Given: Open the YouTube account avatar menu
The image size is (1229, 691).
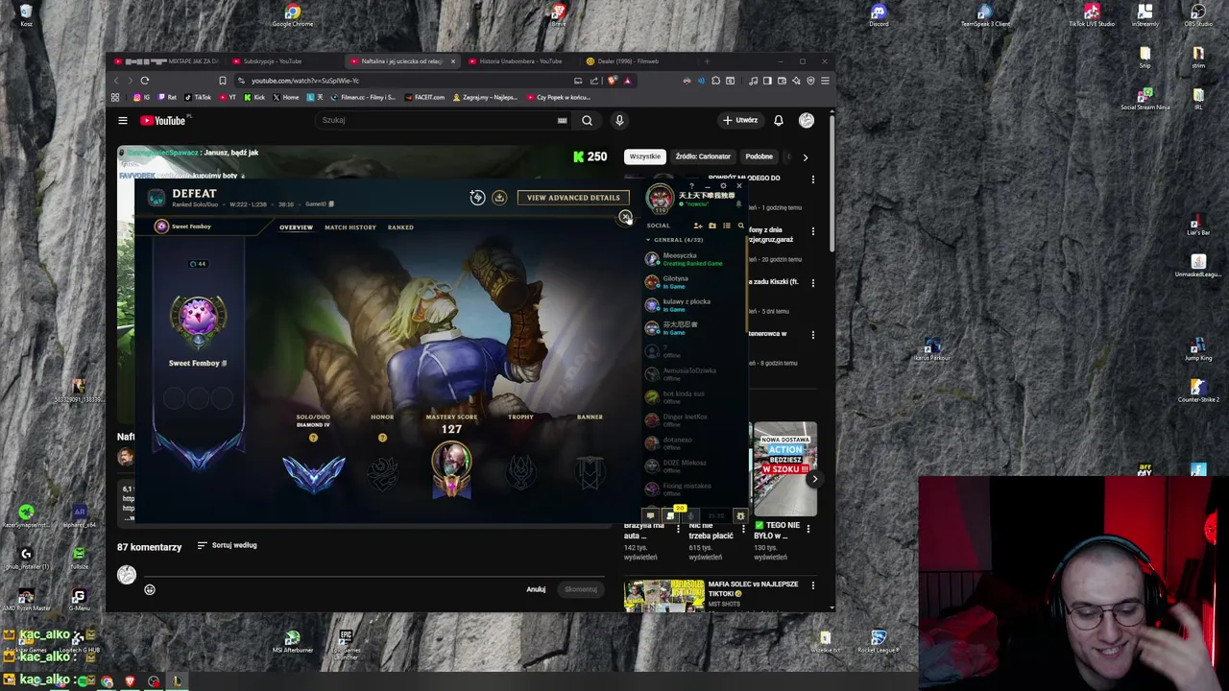Looking at the screenshot, I should (807, 120).
